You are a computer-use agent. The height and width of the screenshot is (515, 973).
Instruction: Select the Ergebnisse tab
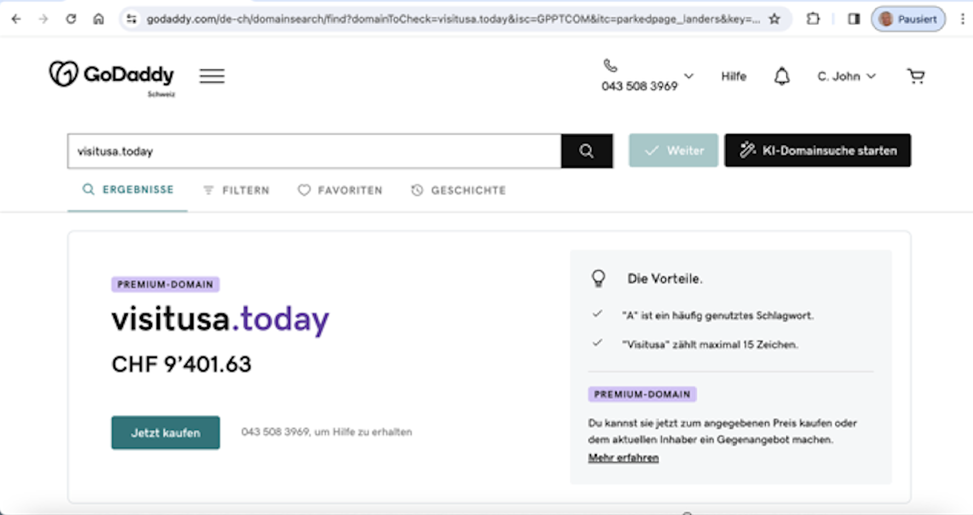[x=128, y=190]
